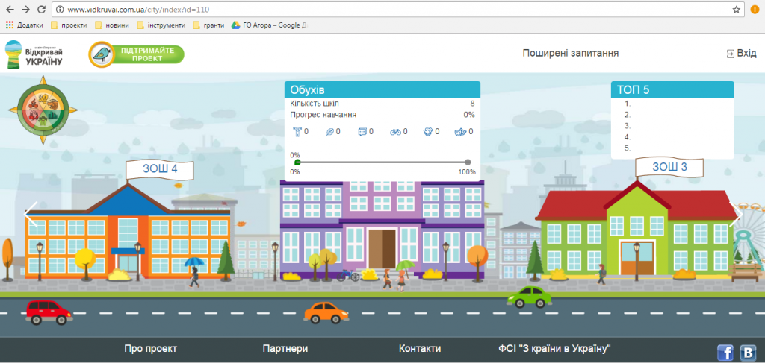
Task: Open the гранти bookmarks folder
Action: (x=208, y=25)
